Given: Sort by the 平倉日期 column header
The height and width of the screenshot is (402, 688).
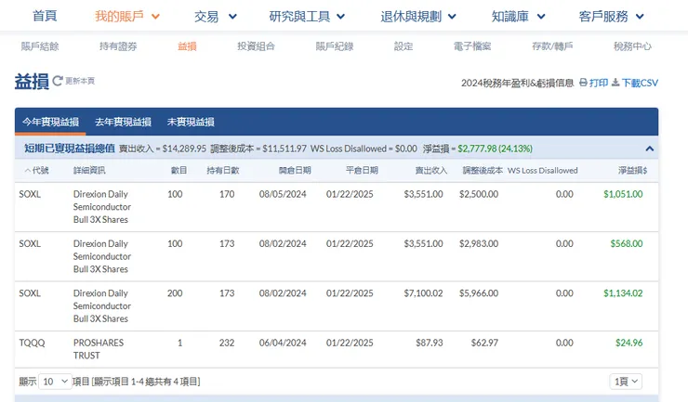Looking at the screenshot, I should [362, 171].
